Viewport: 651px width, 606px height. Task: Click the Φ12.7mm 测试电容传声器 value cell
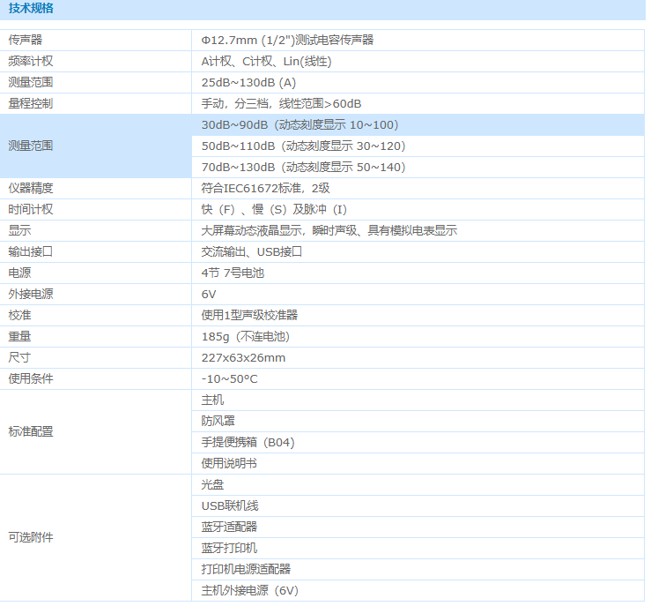tap(287, 40)
